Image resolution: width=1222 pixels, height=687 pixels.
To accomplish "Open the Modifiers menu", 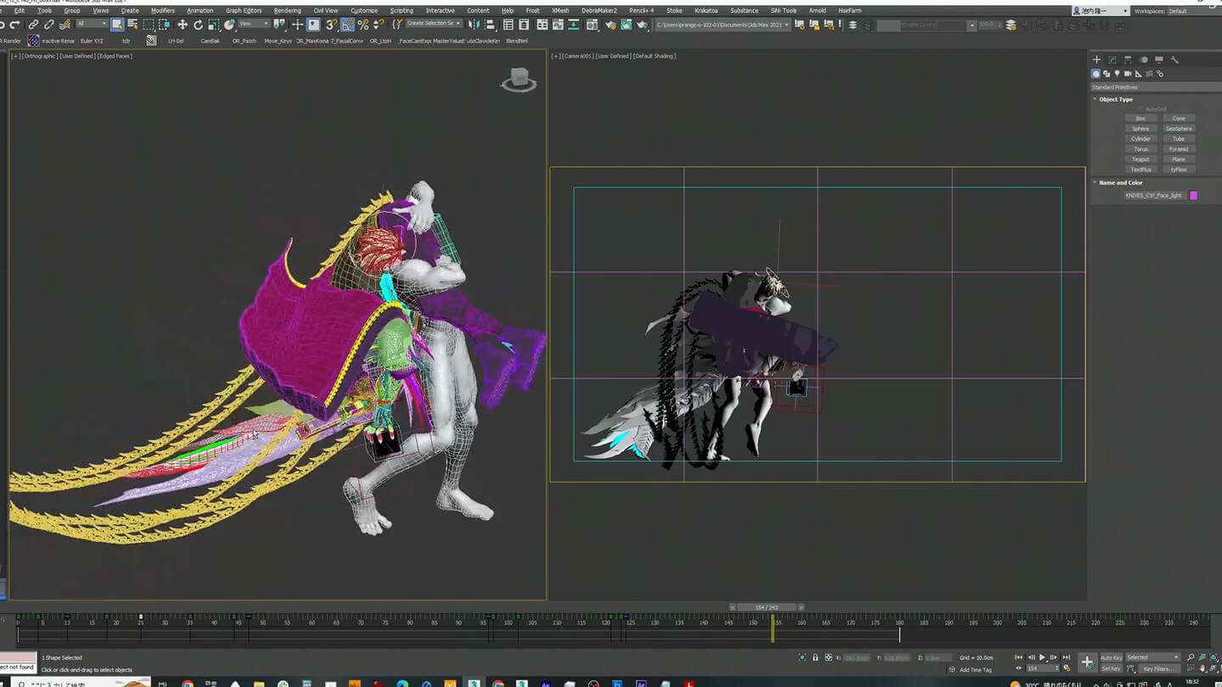I will (x=162, y=11).
